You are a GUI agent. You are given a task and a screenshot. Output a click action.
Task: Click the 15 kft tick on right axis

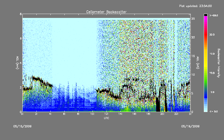tap(193, 56)
